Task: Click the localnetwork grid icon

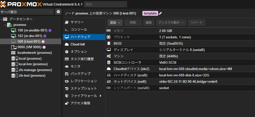Action: point(13,53)
